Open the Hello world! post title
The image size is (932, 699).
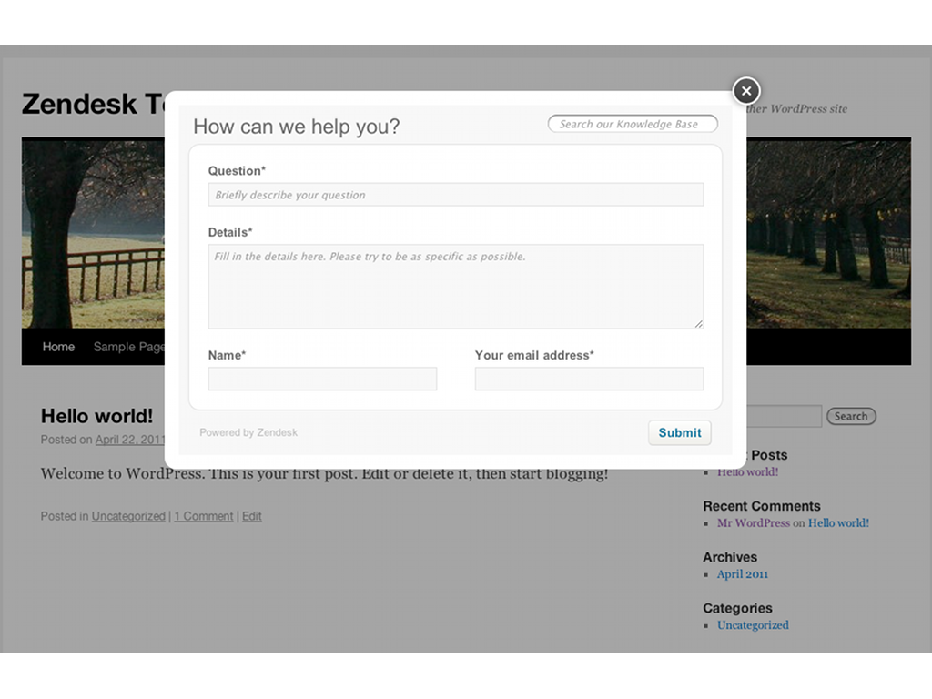tap(96, 416)
